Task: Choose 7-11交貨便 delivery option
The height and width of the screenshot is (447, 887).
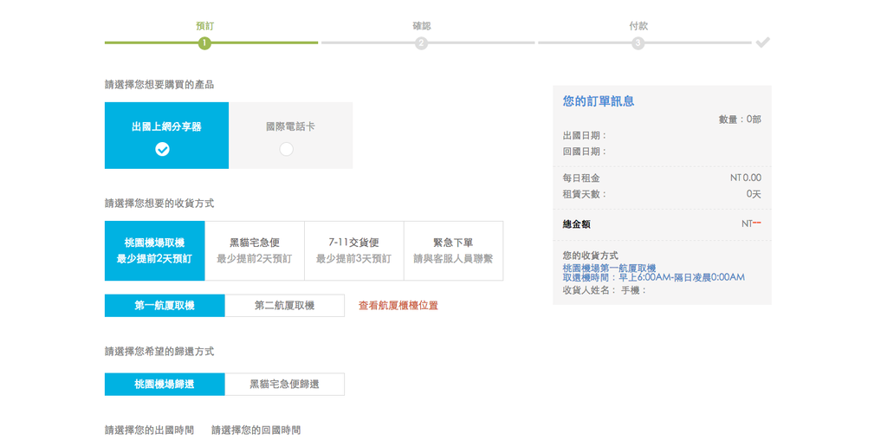Action: coord(354,250)
